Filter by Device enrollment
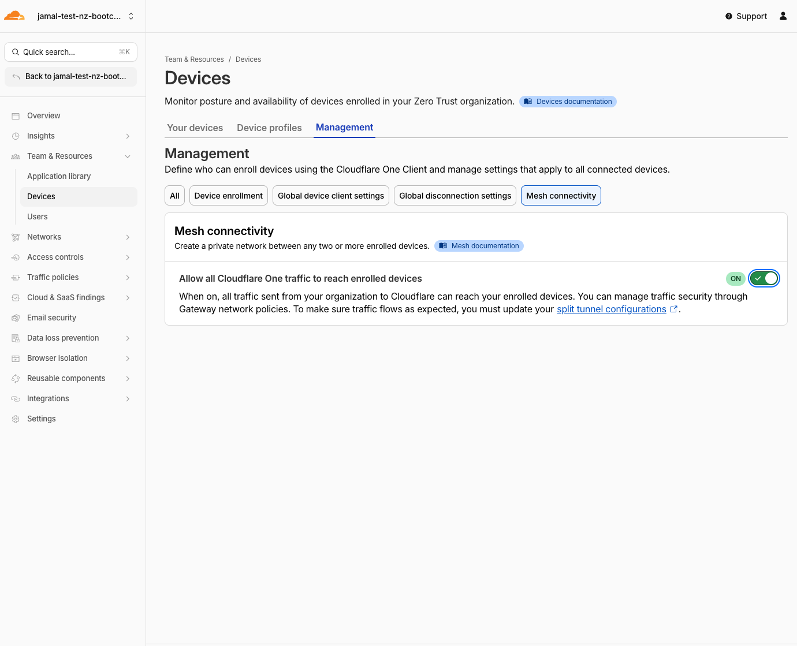Image resolution: width=797 pixels, height=646 pixels. click(229, 196)
